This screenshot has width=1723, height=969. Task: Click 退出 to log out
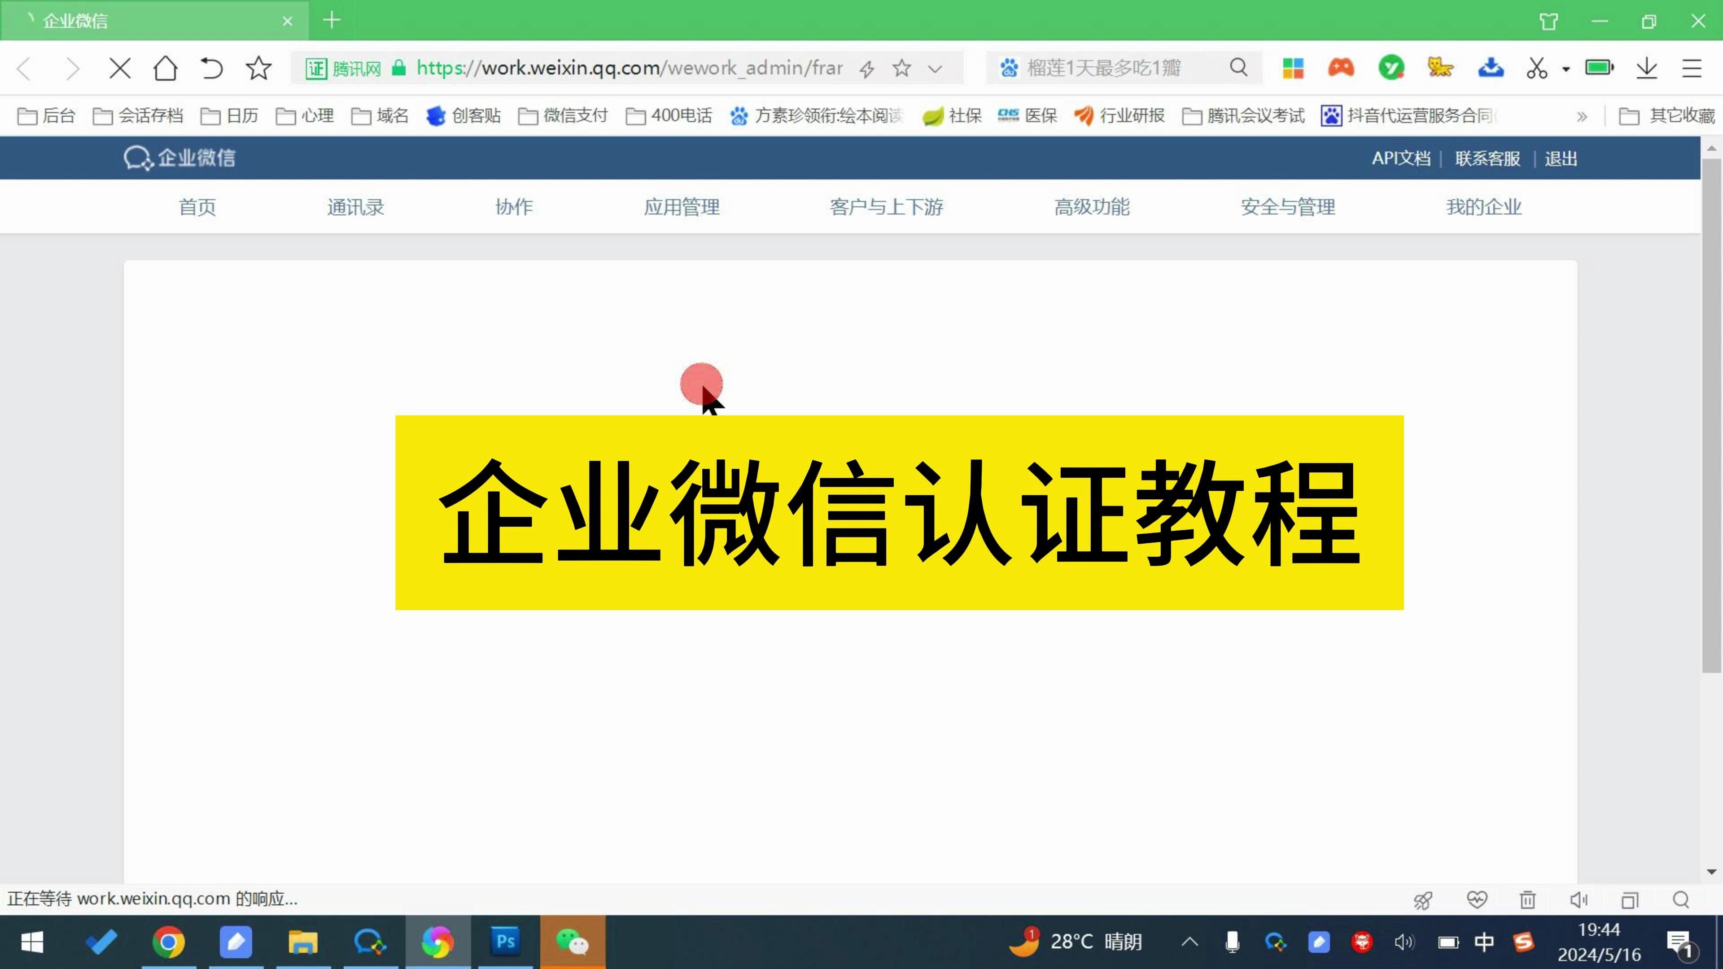tap(1561, 158)
